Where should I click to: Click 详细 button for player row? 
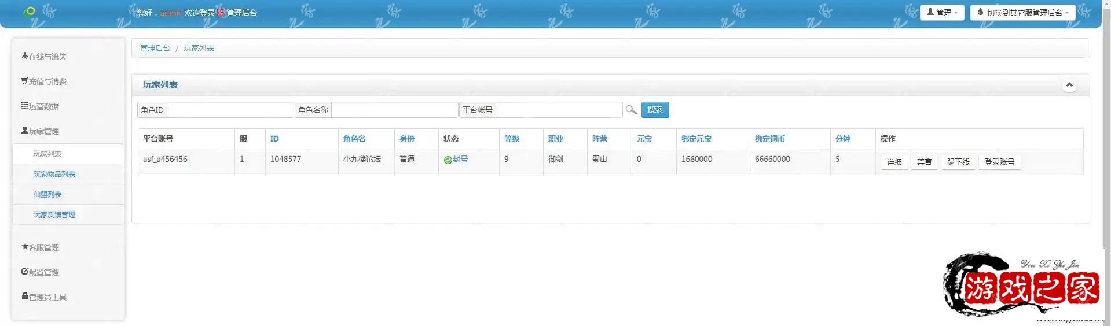click(894, 162)
